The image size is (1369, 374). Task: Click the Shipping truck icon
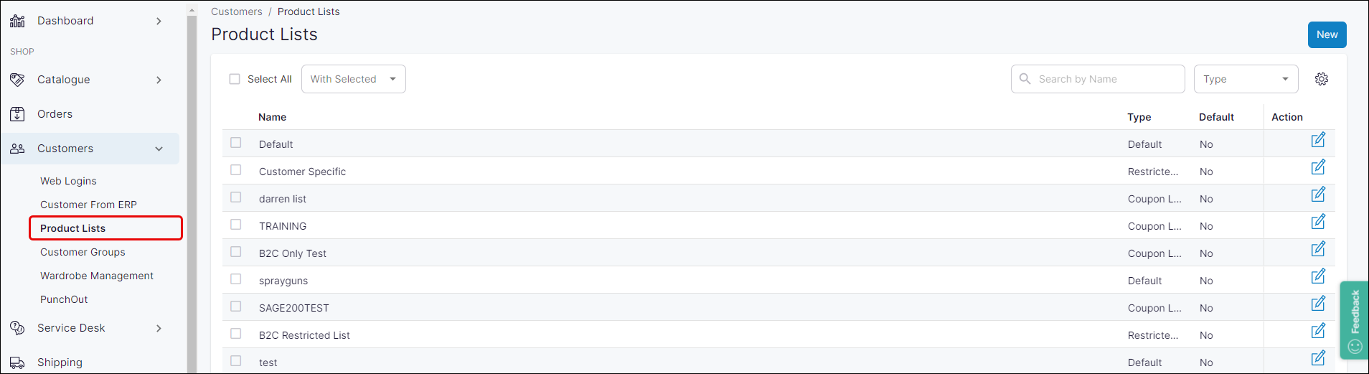[x=17, y=363]
